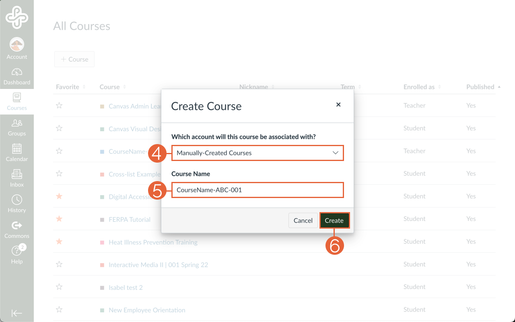The height and width of the screenshot is (322, 515).
Task: Open Interactive Media II | 001 Spring 22
Action: tap(158, 265)
